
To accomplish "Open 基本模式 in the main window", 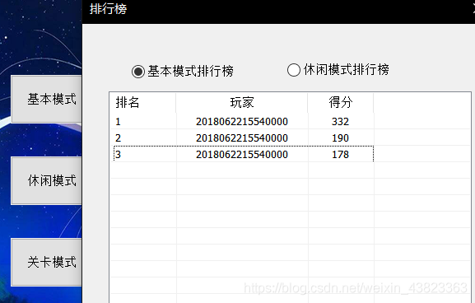I will (x=46, y=99).
